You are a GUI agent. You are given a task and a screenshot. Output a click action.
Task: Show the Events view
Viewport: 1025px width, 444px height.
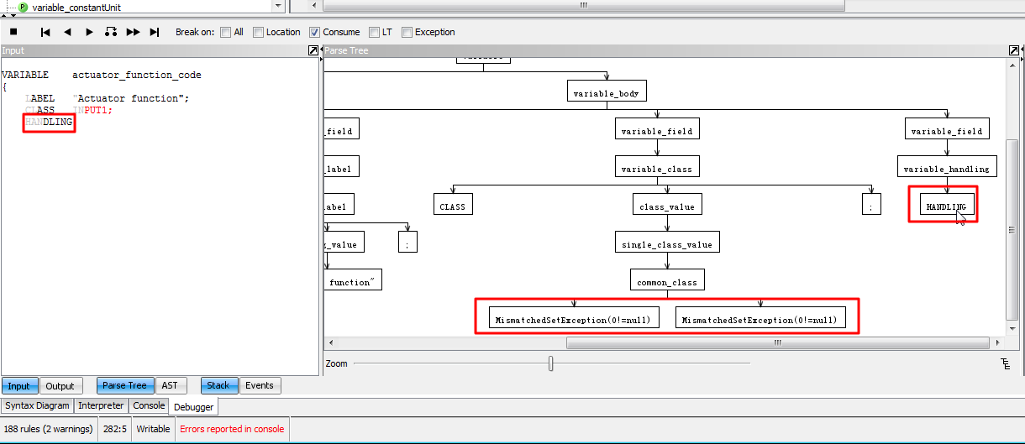coord(260,386)
